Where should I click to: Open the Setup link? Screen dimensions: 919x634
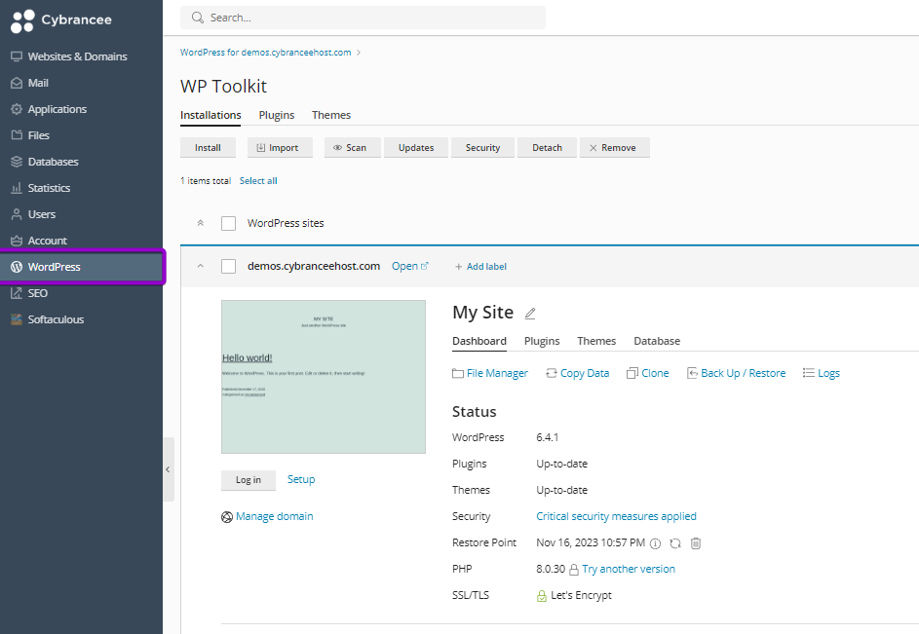click(x=301, y=479)
